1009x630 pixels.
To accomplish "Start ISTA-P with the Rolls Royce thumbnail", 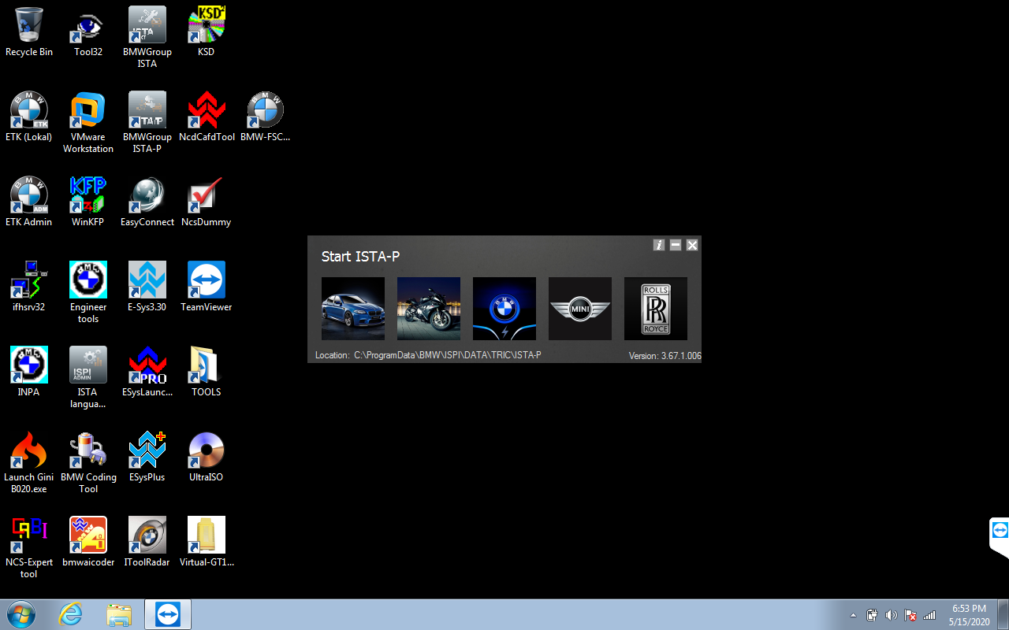I will point(656,309).
